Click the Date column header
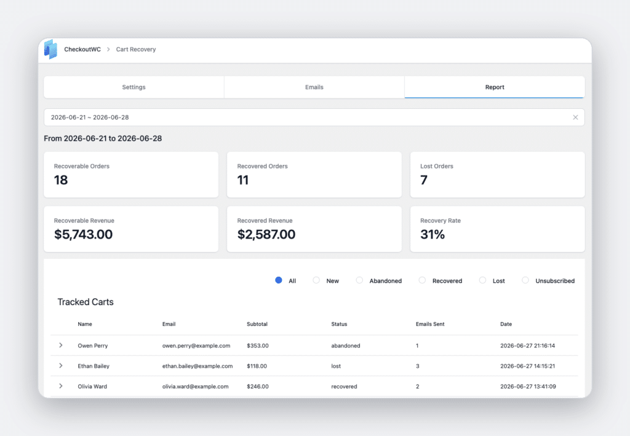630x436 pixels. [x=506, y=324]
